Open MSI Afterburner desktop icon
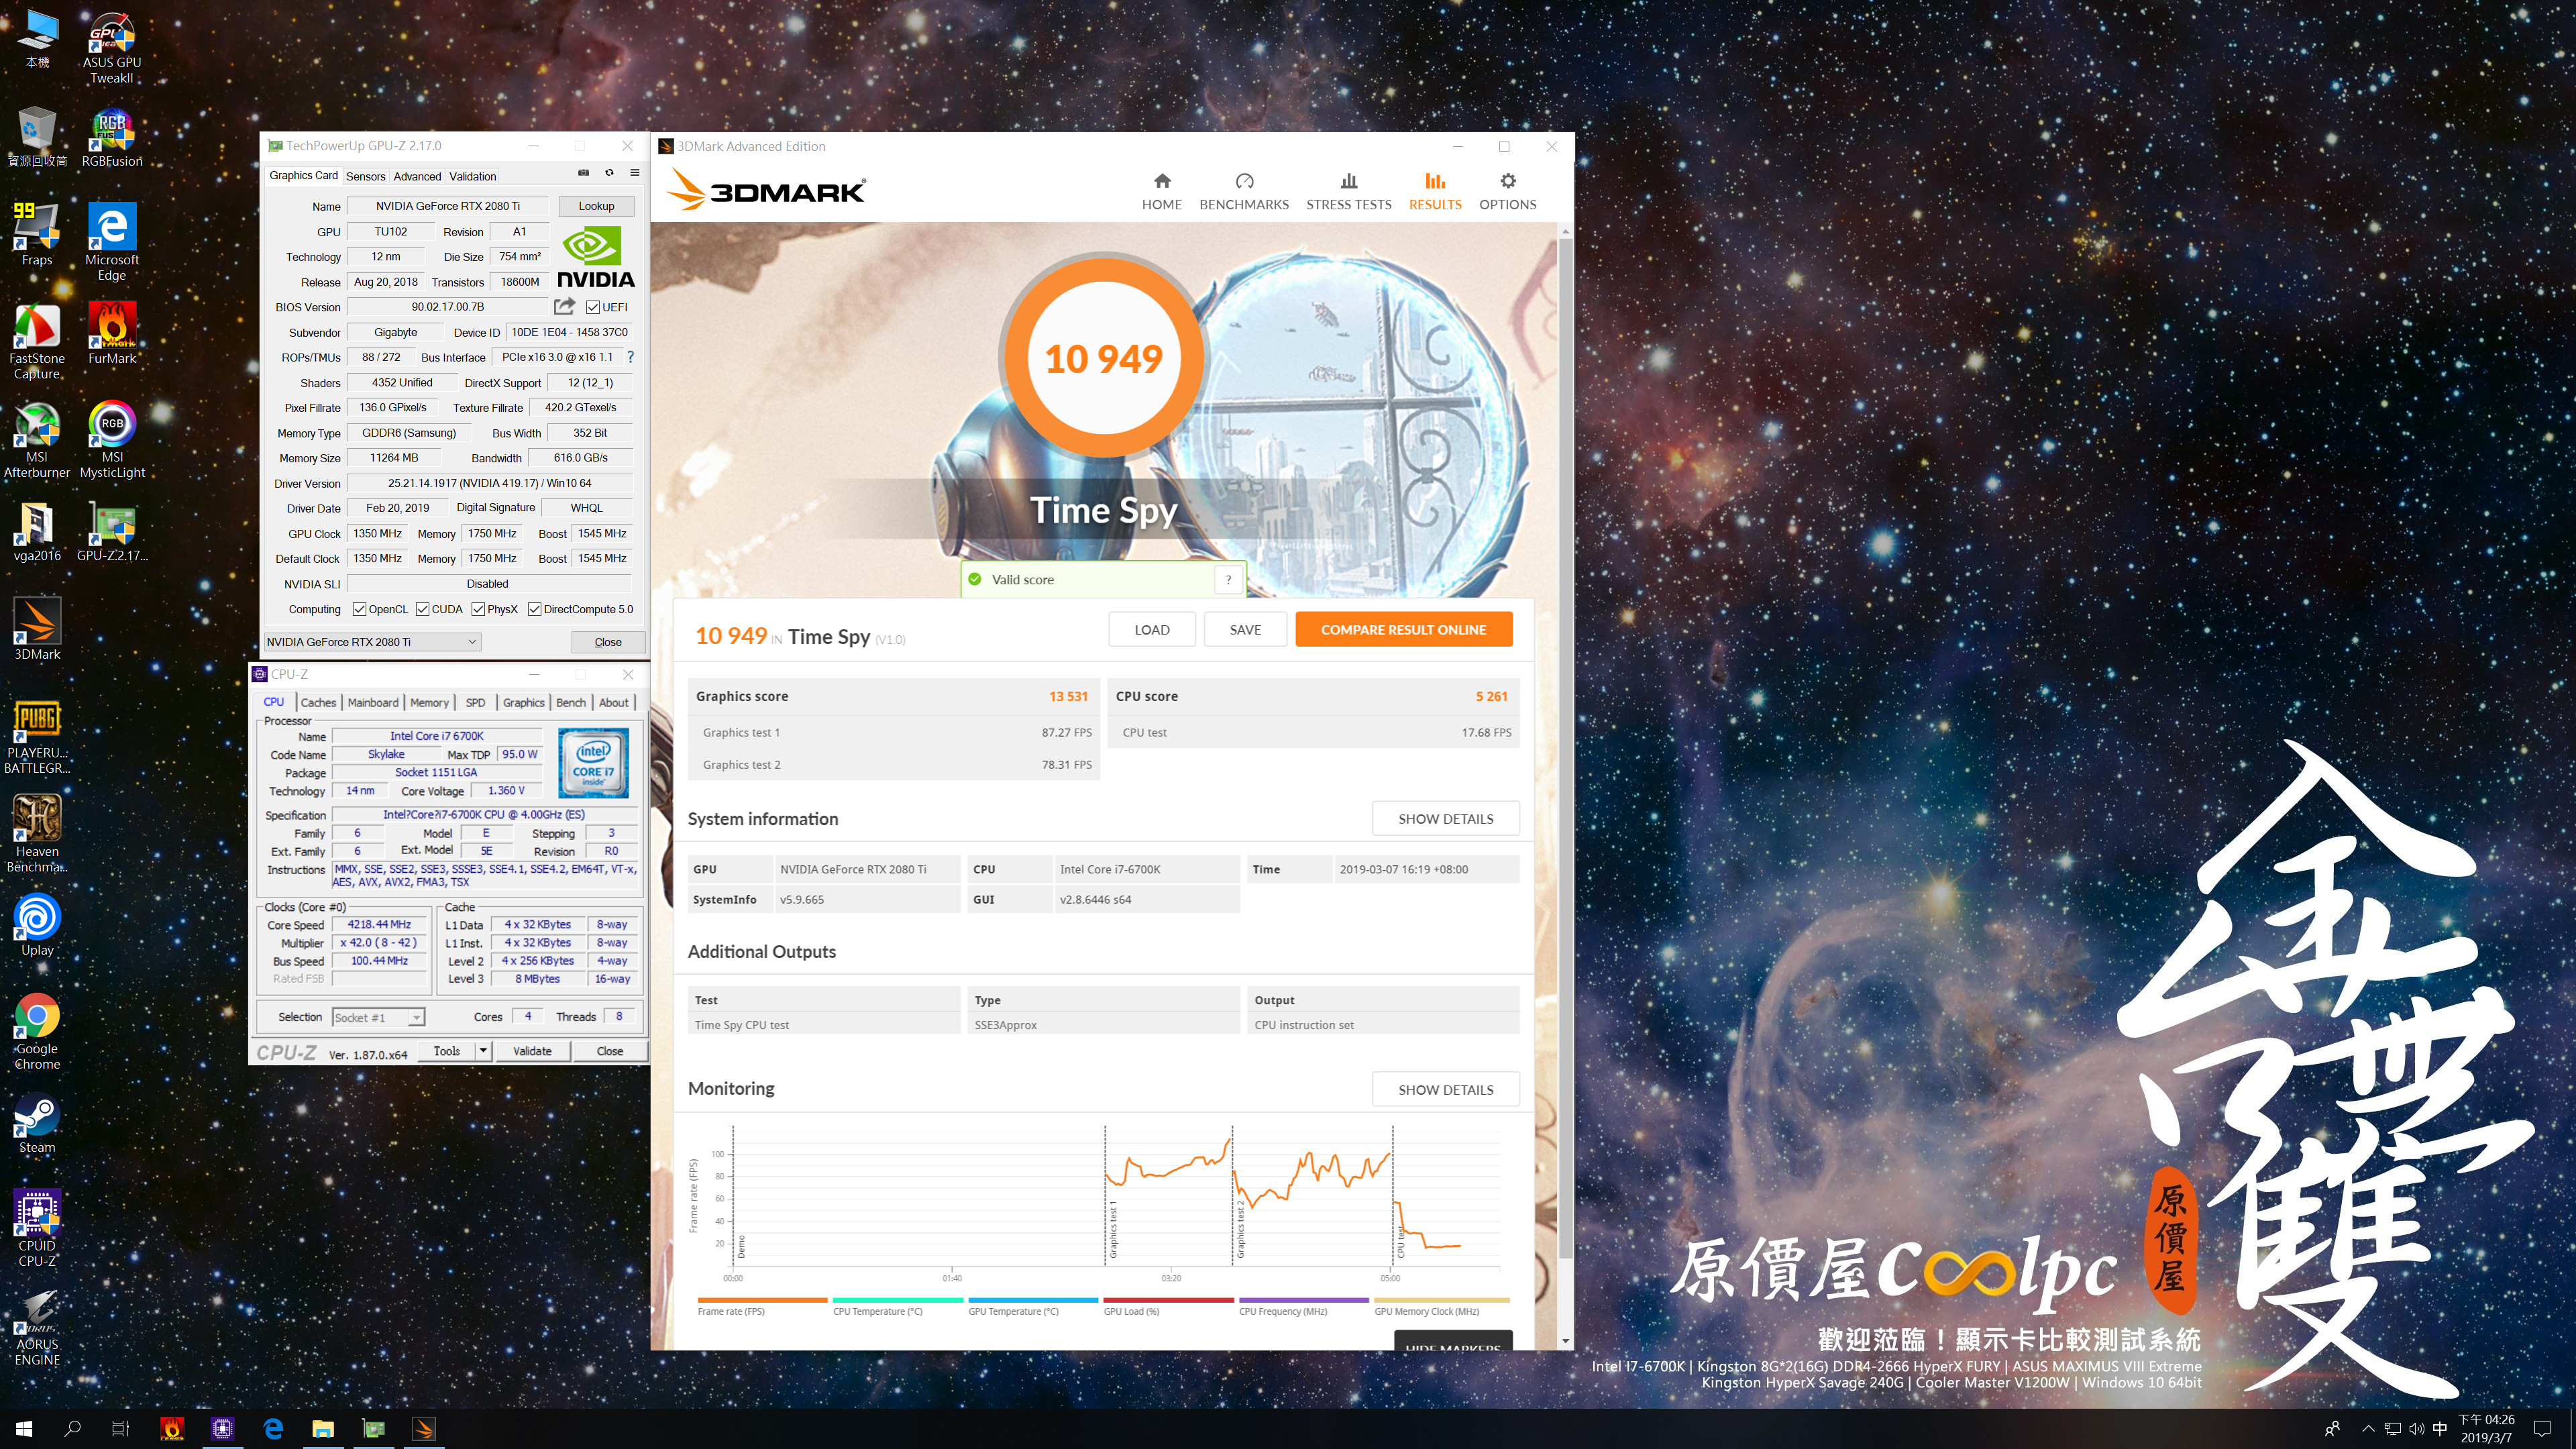Screen dimensions: 2576x1449 pyautogui.click(x=37, y=439)
